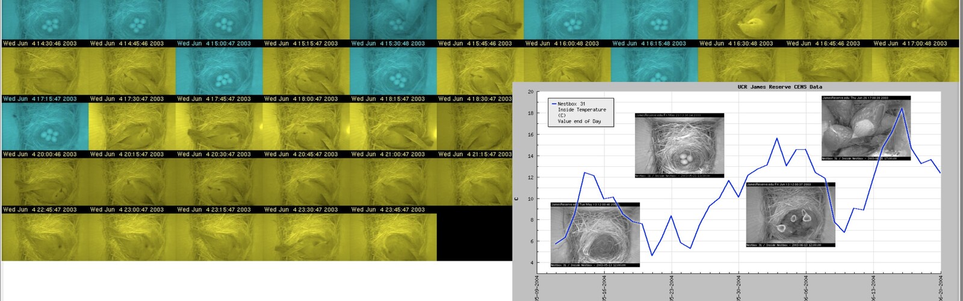
Task: Open the chart inset showing three eggs
Action: 679,145
